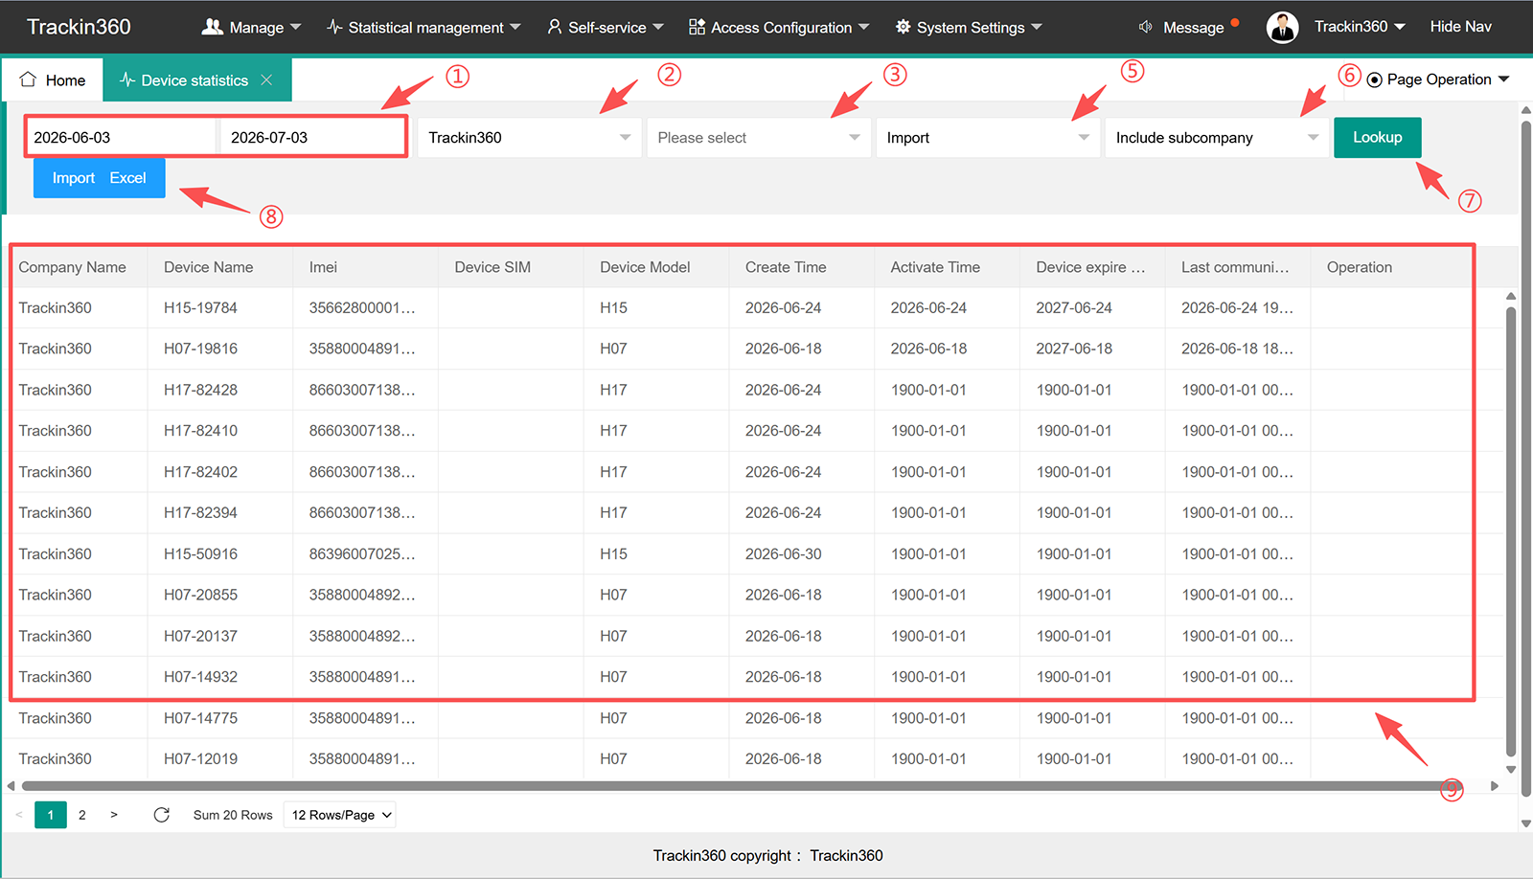The height and width of the screenshot is (879, 1533).
Task: Click the previous page arrow
Action: (18, 815)
